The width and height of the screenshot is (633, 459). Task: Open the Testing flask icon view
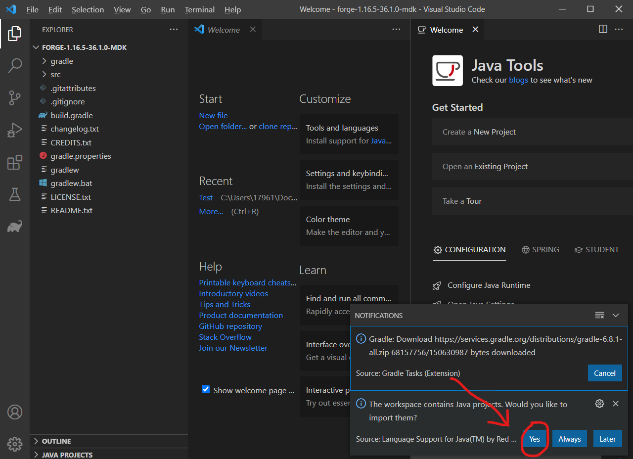15,195
